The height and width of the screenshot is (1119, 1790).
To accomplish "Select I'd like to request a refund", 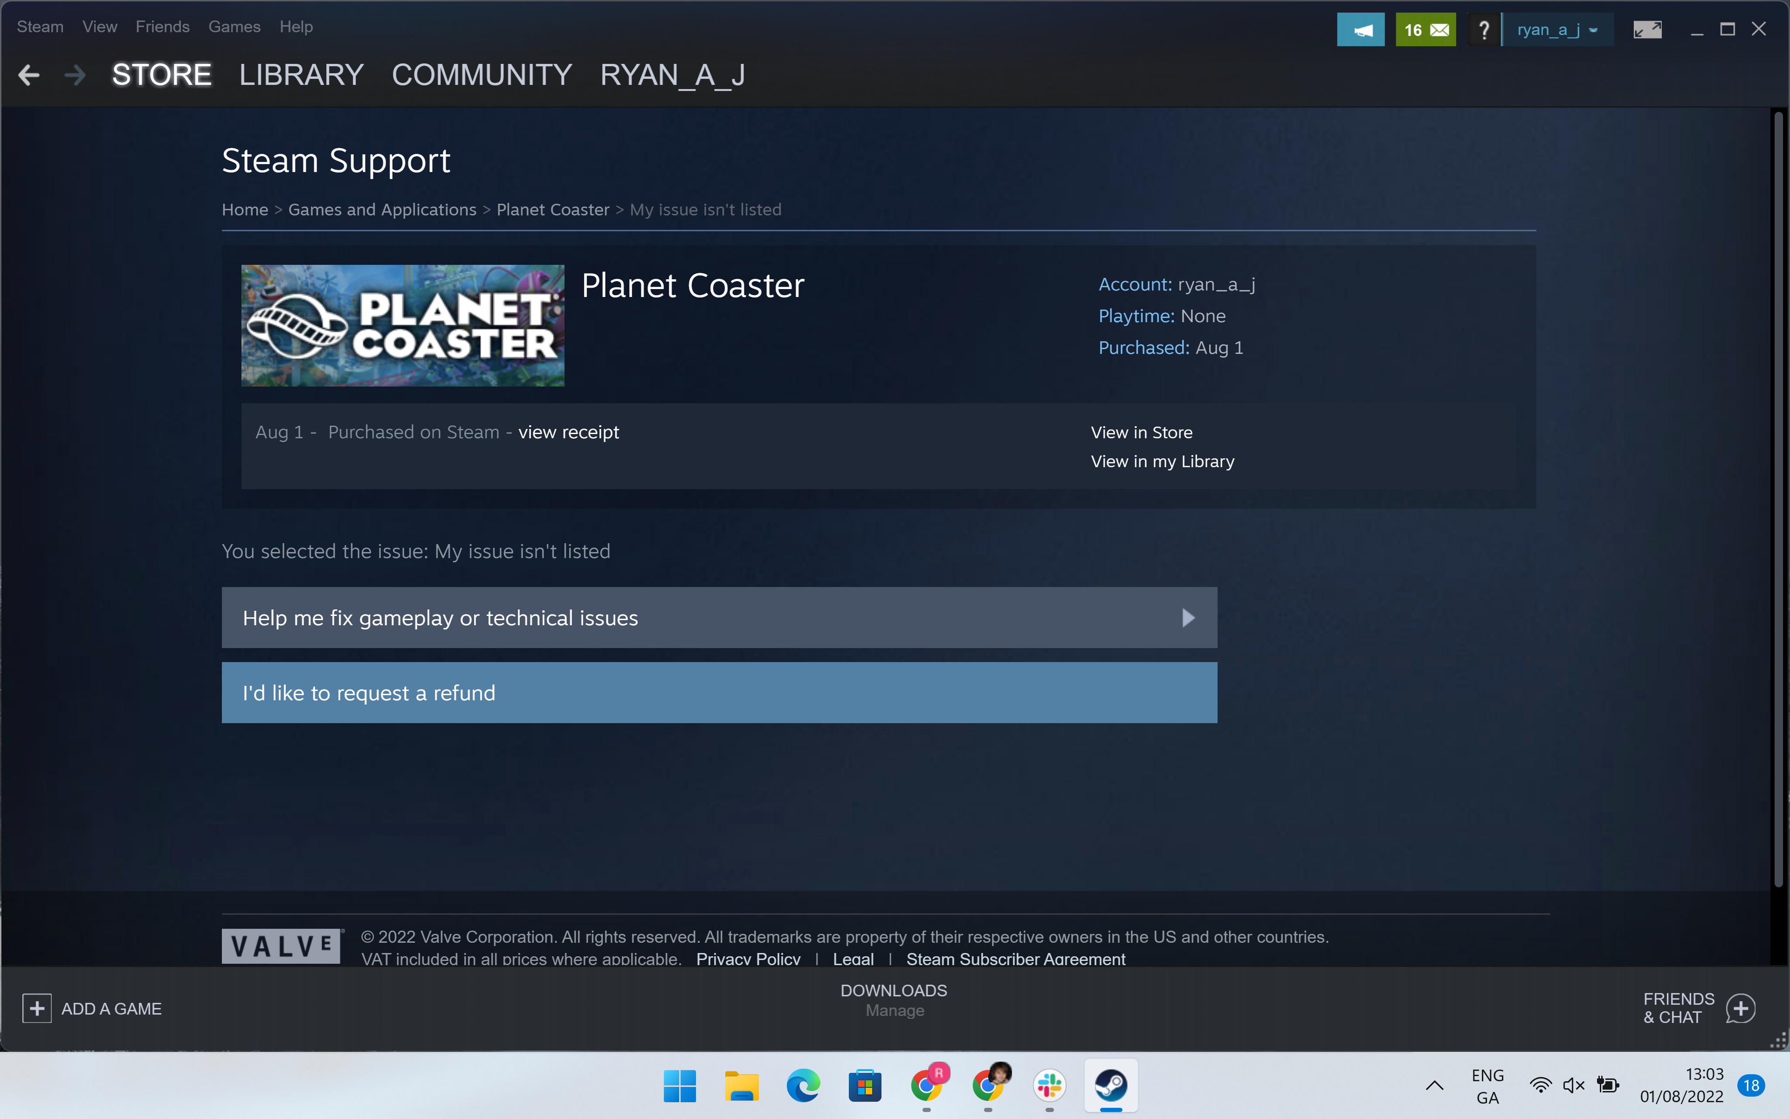I will [719, 693].
